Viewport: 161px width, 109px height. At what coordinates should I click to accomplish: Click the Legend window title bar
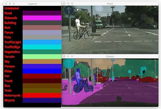[32, 4]
